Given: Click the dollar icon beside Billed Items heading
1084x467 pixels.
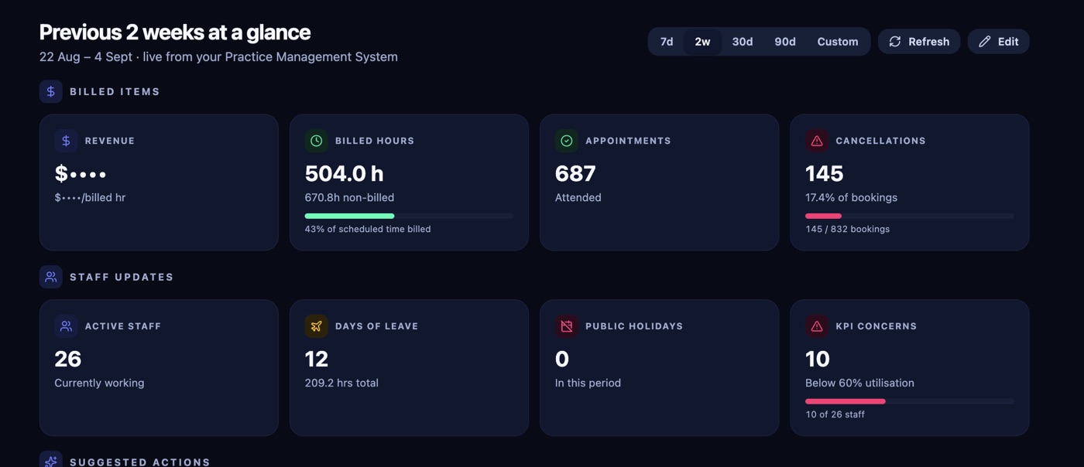Looking at the screenshot, I should (x=51, y=91).
